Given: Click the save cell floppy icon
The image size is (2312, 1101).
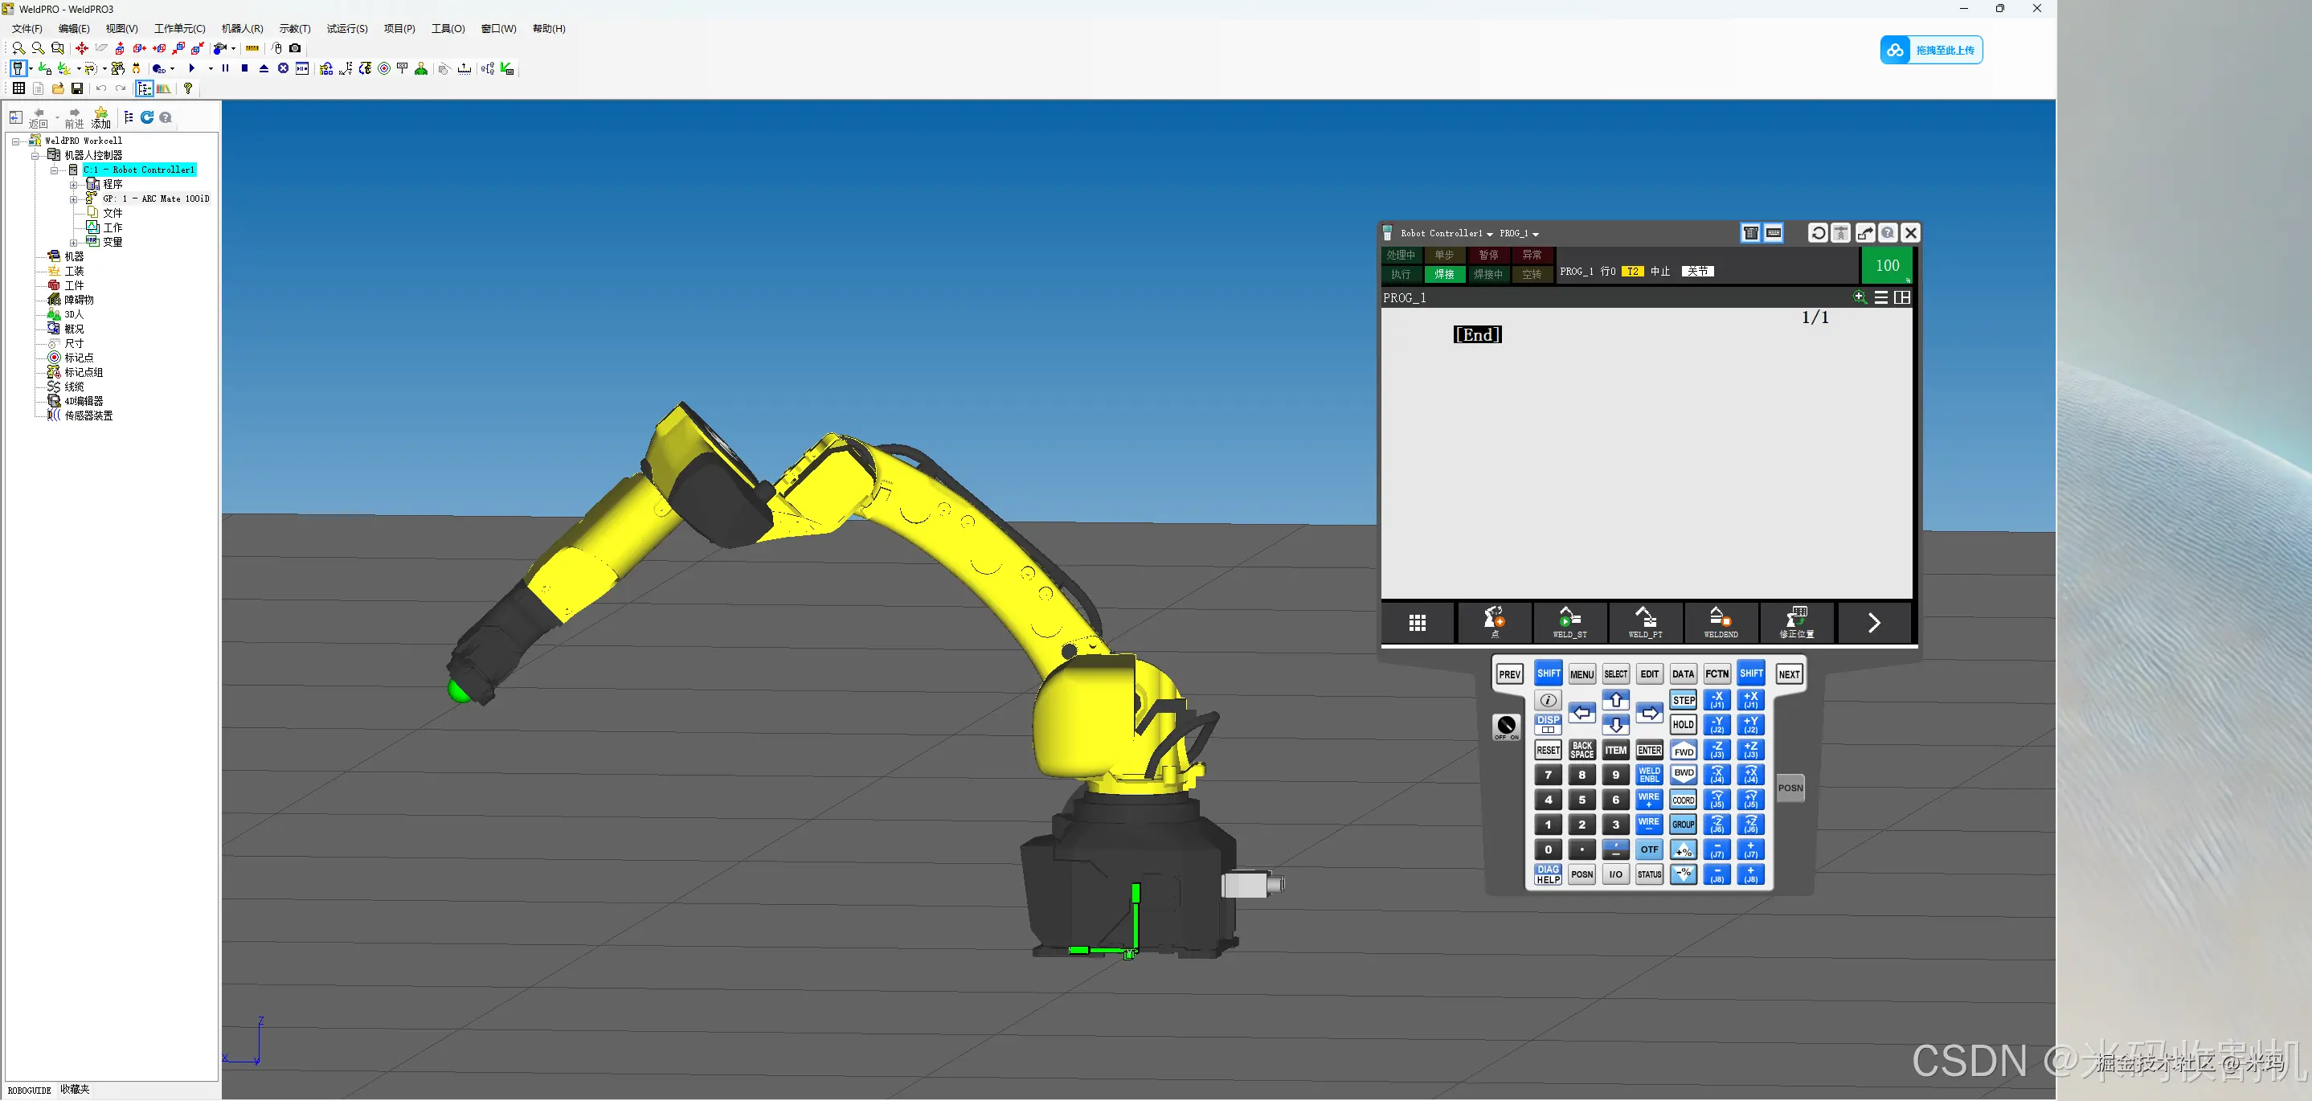Looking at the screenshot, I should (x=77, y=89).
